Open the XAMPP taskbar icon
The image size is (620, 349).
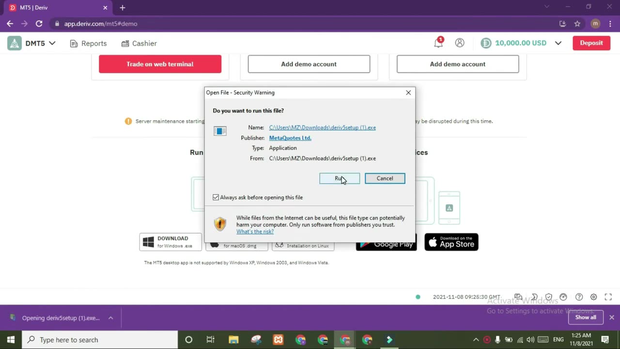278,340
